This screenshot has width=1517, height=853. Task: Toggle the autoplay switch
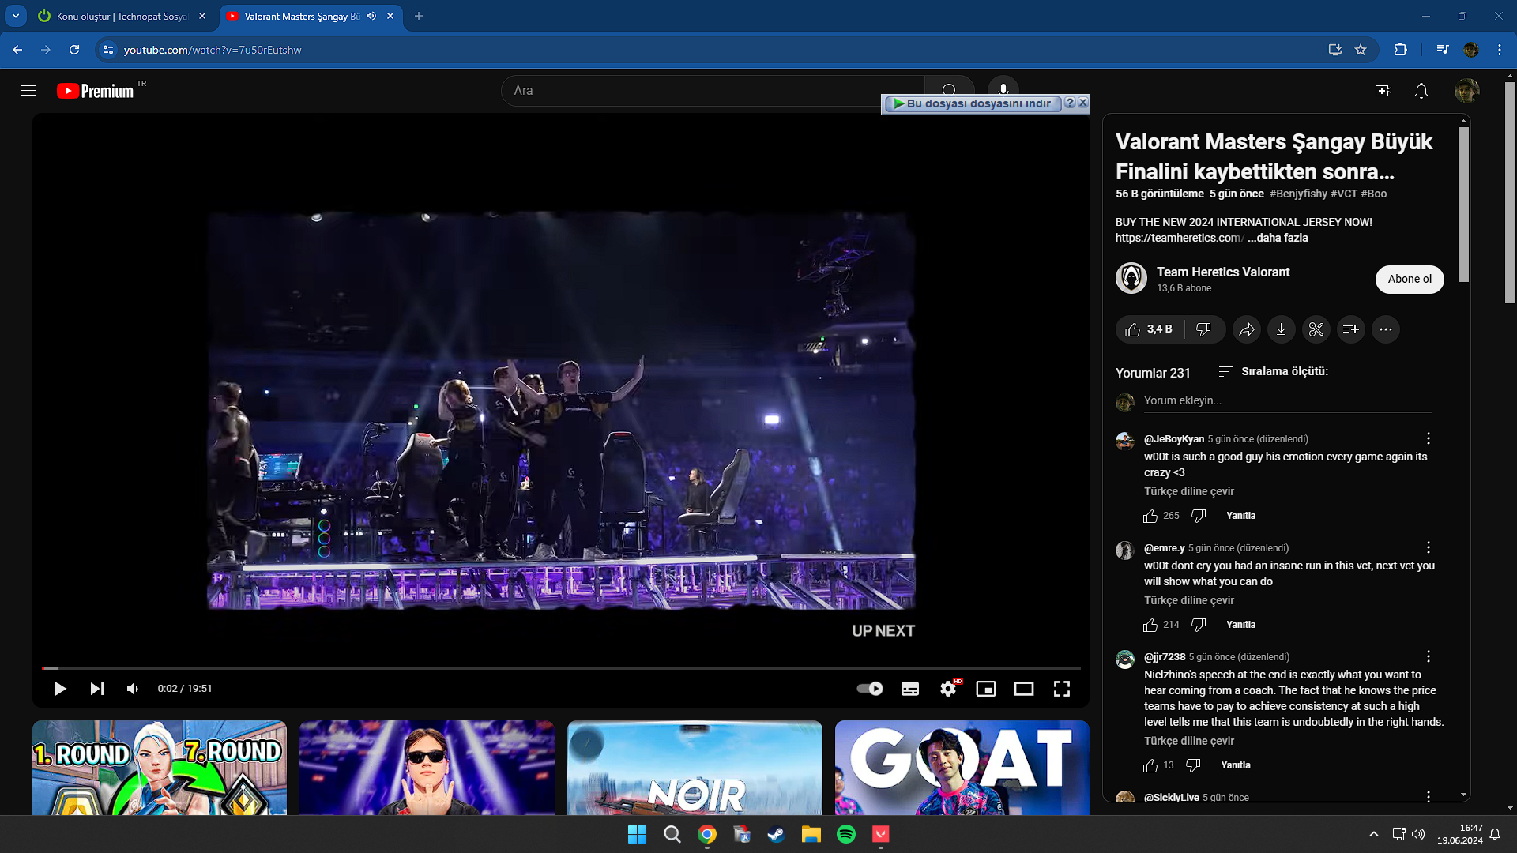tap(870, 689)
